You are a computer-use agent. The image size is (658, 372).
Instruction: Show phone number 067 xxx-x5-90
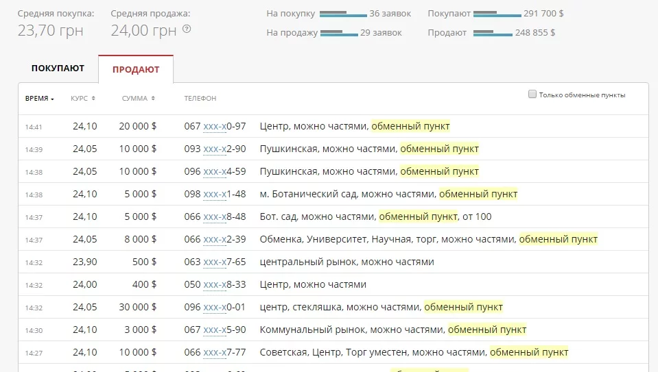pyautogui.click(x=215, y=330)
